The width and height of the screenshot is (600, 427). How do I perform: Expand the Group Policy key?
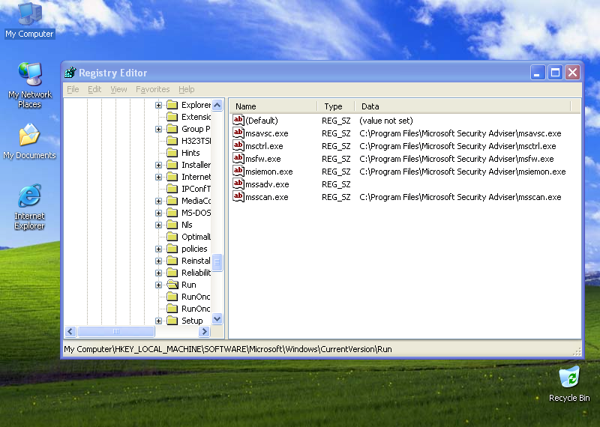158,129
